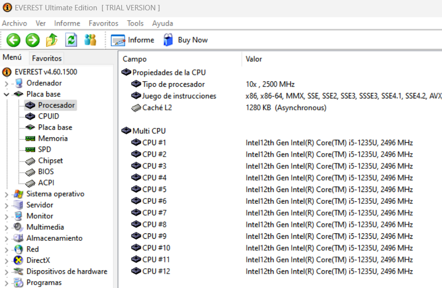Click the BIOS chip icon
This screenshot has height=288, width=442.
pyautogui.click(x=30, y=172)
